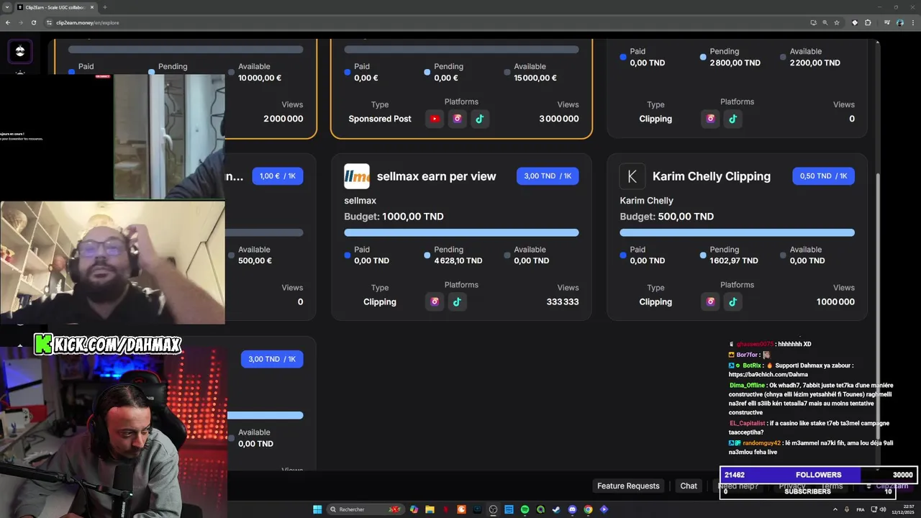Click 'Budget: 1000,00 TND' on sellmax card
The image size is (921, 518).
pos(394,217)
